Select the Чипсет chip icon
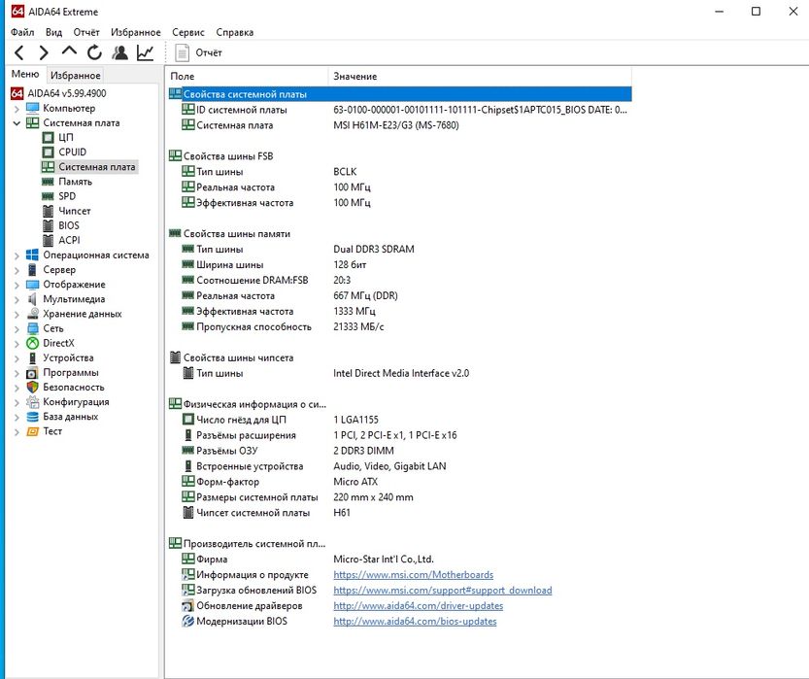This screenshot has height=679, width=809. 48,211
